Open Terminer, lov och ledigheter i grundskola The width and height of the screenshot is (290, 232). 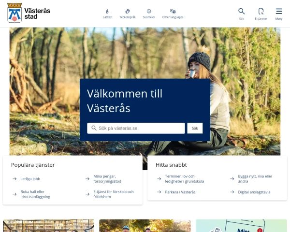point(185,179)
